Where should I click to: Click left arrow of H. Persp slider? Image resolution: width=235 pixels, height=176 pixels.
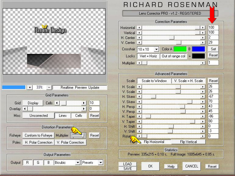pos(139,106)
